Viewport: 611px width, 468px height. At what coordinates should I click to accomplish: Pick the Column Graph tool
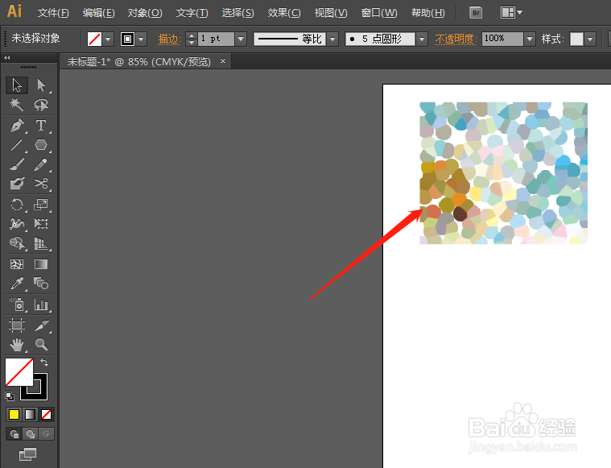click(41, 304)
